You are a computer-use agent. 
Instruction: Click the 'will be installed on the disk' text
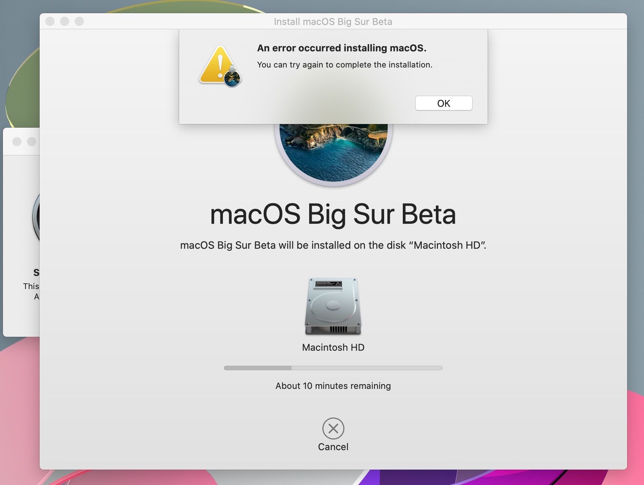click(333, 245)
